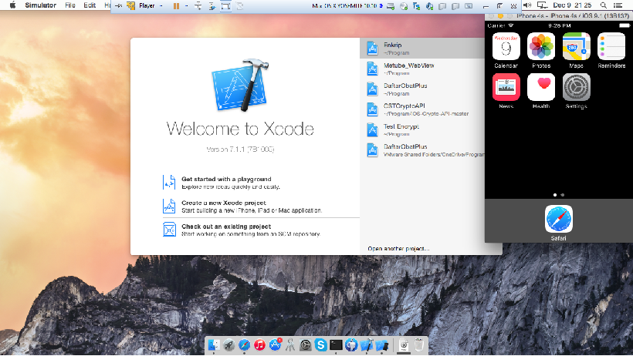
Task: Open the Test Encrypt recent project
Action: click(x=421, y=129)
